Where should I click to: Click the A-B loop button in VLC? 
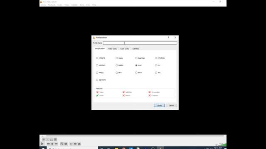click(x=52, y=139)
